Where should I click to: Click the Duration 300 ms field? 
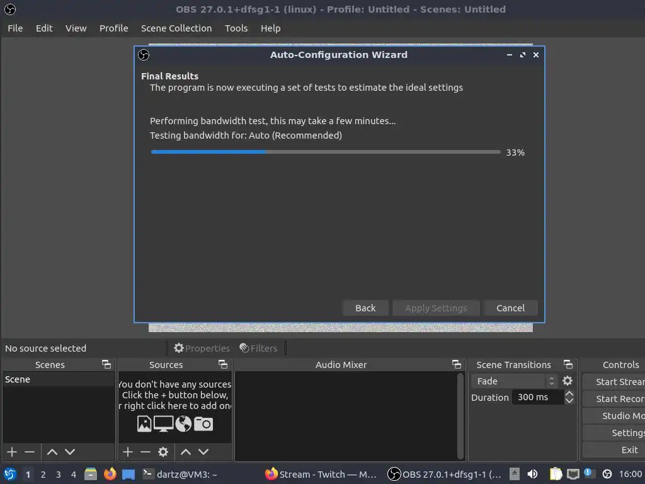coord(538,397)
